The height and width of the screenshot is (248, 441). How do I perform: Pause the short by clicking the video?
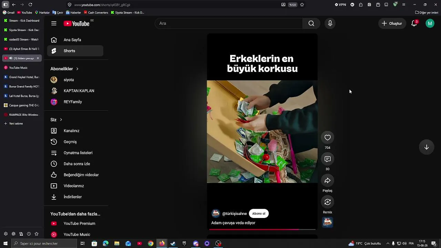tap(262, 132)
